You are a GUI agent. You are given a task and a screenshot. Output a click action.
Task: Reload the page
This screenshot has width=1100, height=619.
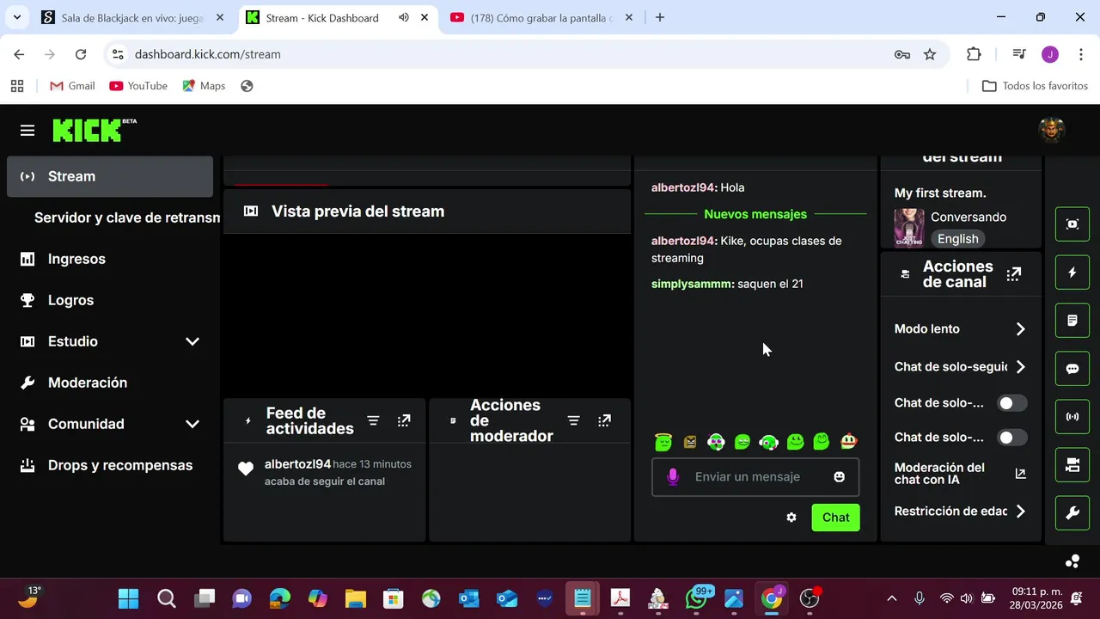pos(81,54)
